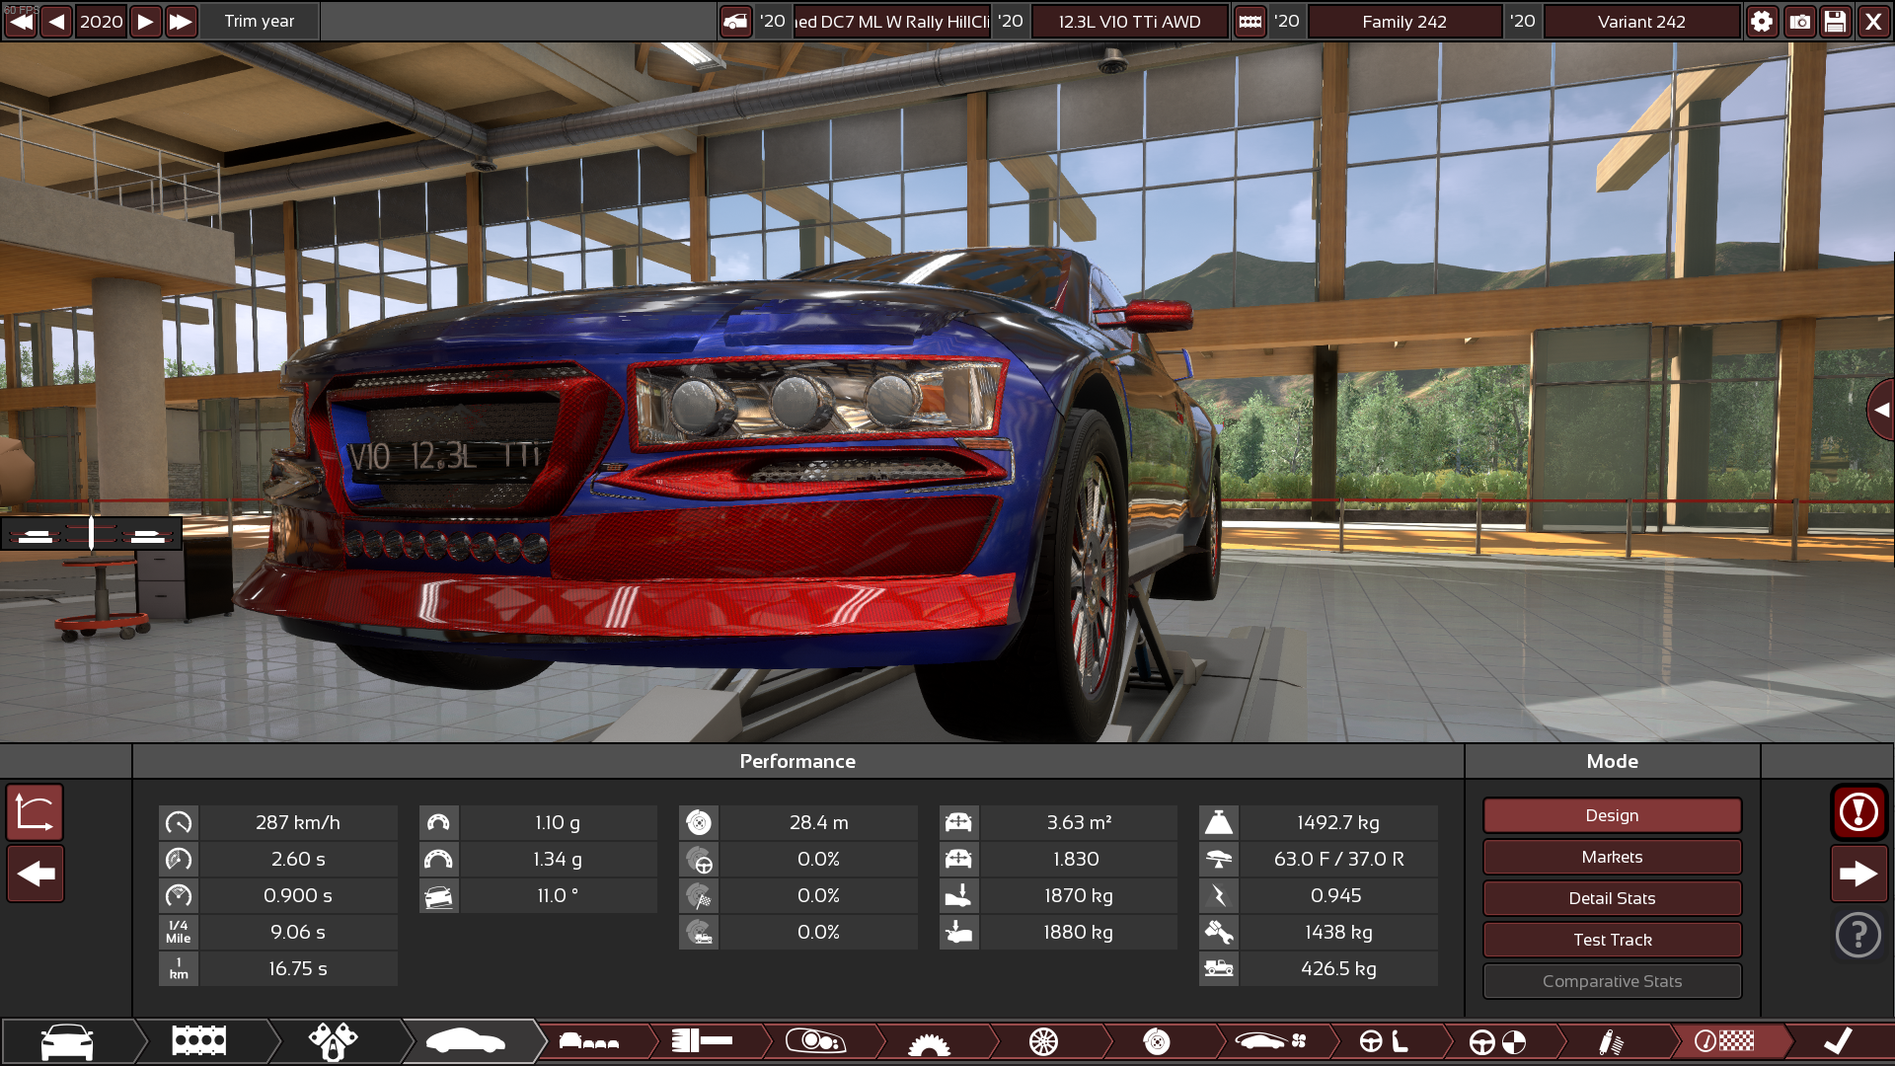The width and height of the screenshot is (1895, 1066).
Task: Open the suspension spring tab
Action: pyautogui.click(x=1611, y=1041)
